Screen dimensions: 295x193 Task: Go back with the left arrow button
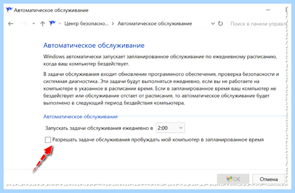coord(11,24)
